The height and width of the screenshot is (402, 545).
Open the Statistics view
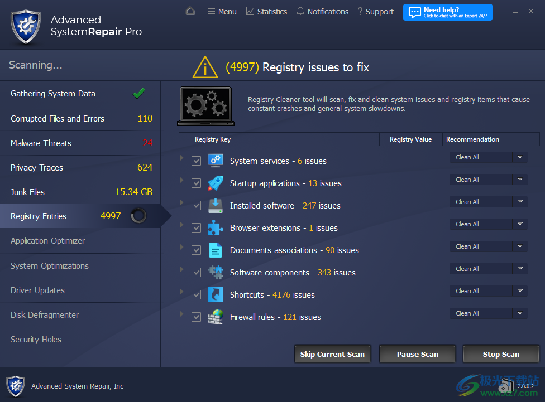tap(266, 12)
